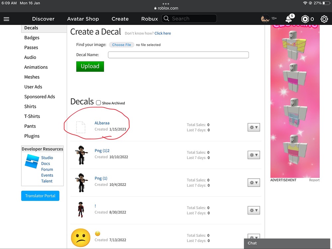Click the Png (1) decal thumbnail

81,183
